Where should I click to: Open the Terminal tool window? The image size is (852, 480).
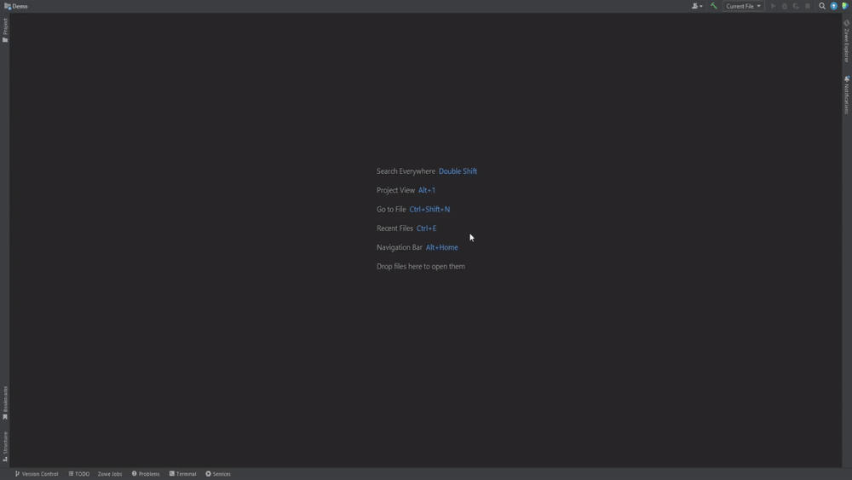(182, 474)
